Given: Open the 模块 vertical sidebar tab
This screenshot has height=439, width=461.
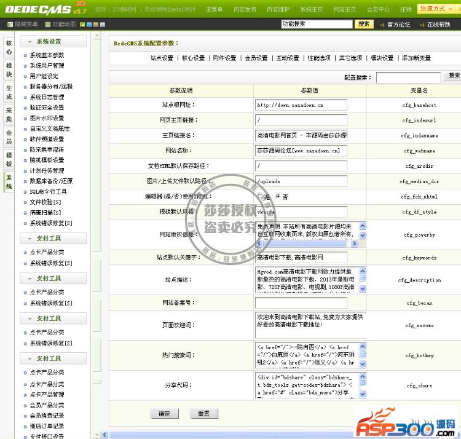Looking at the screenshot, I should coord(9,69).
